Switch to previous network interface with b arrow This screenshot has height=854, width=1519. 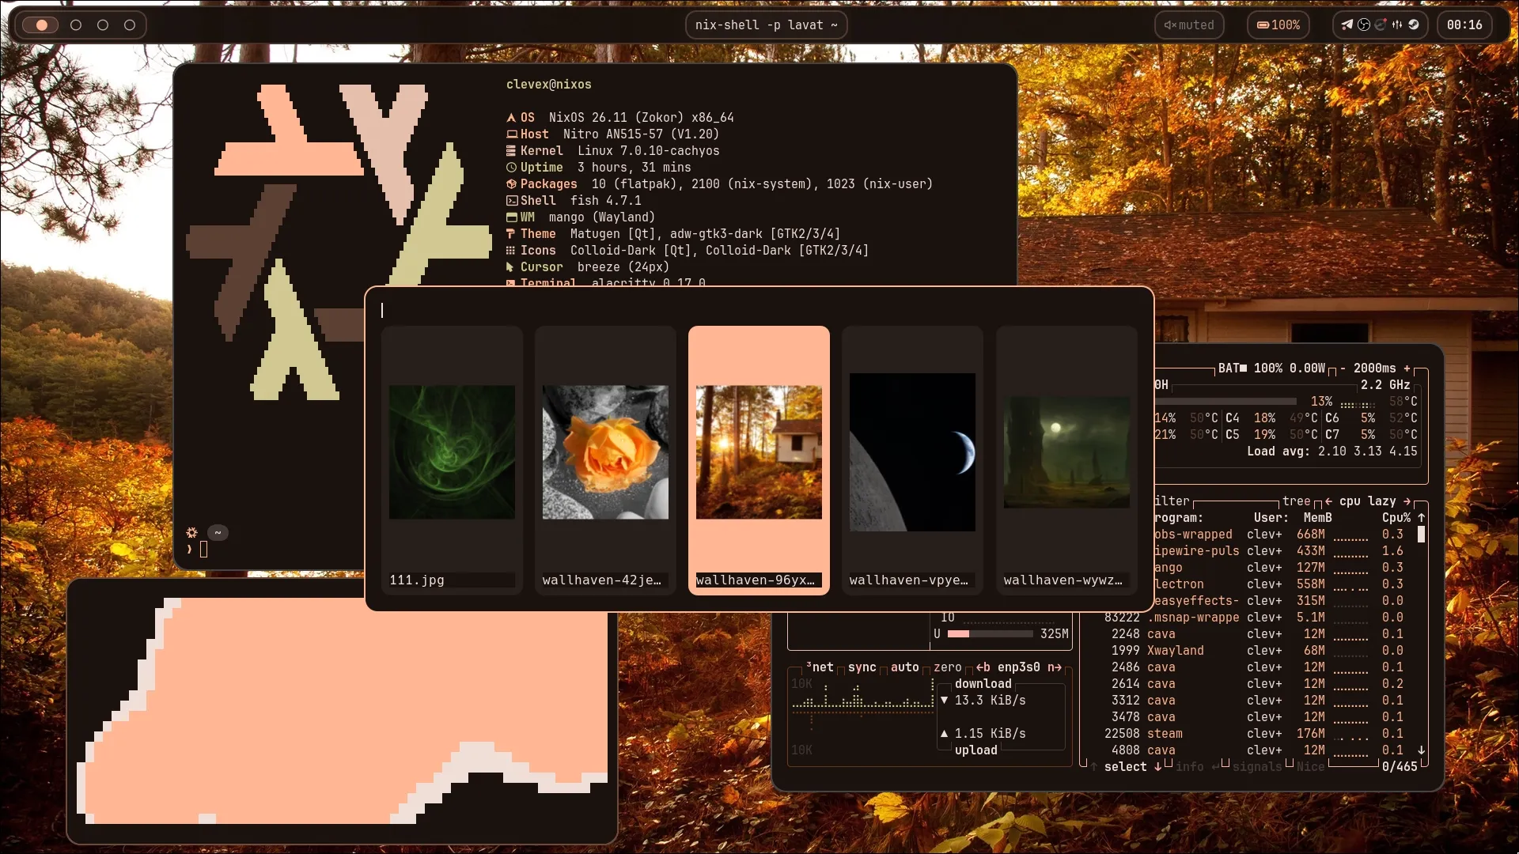(983, 667)
